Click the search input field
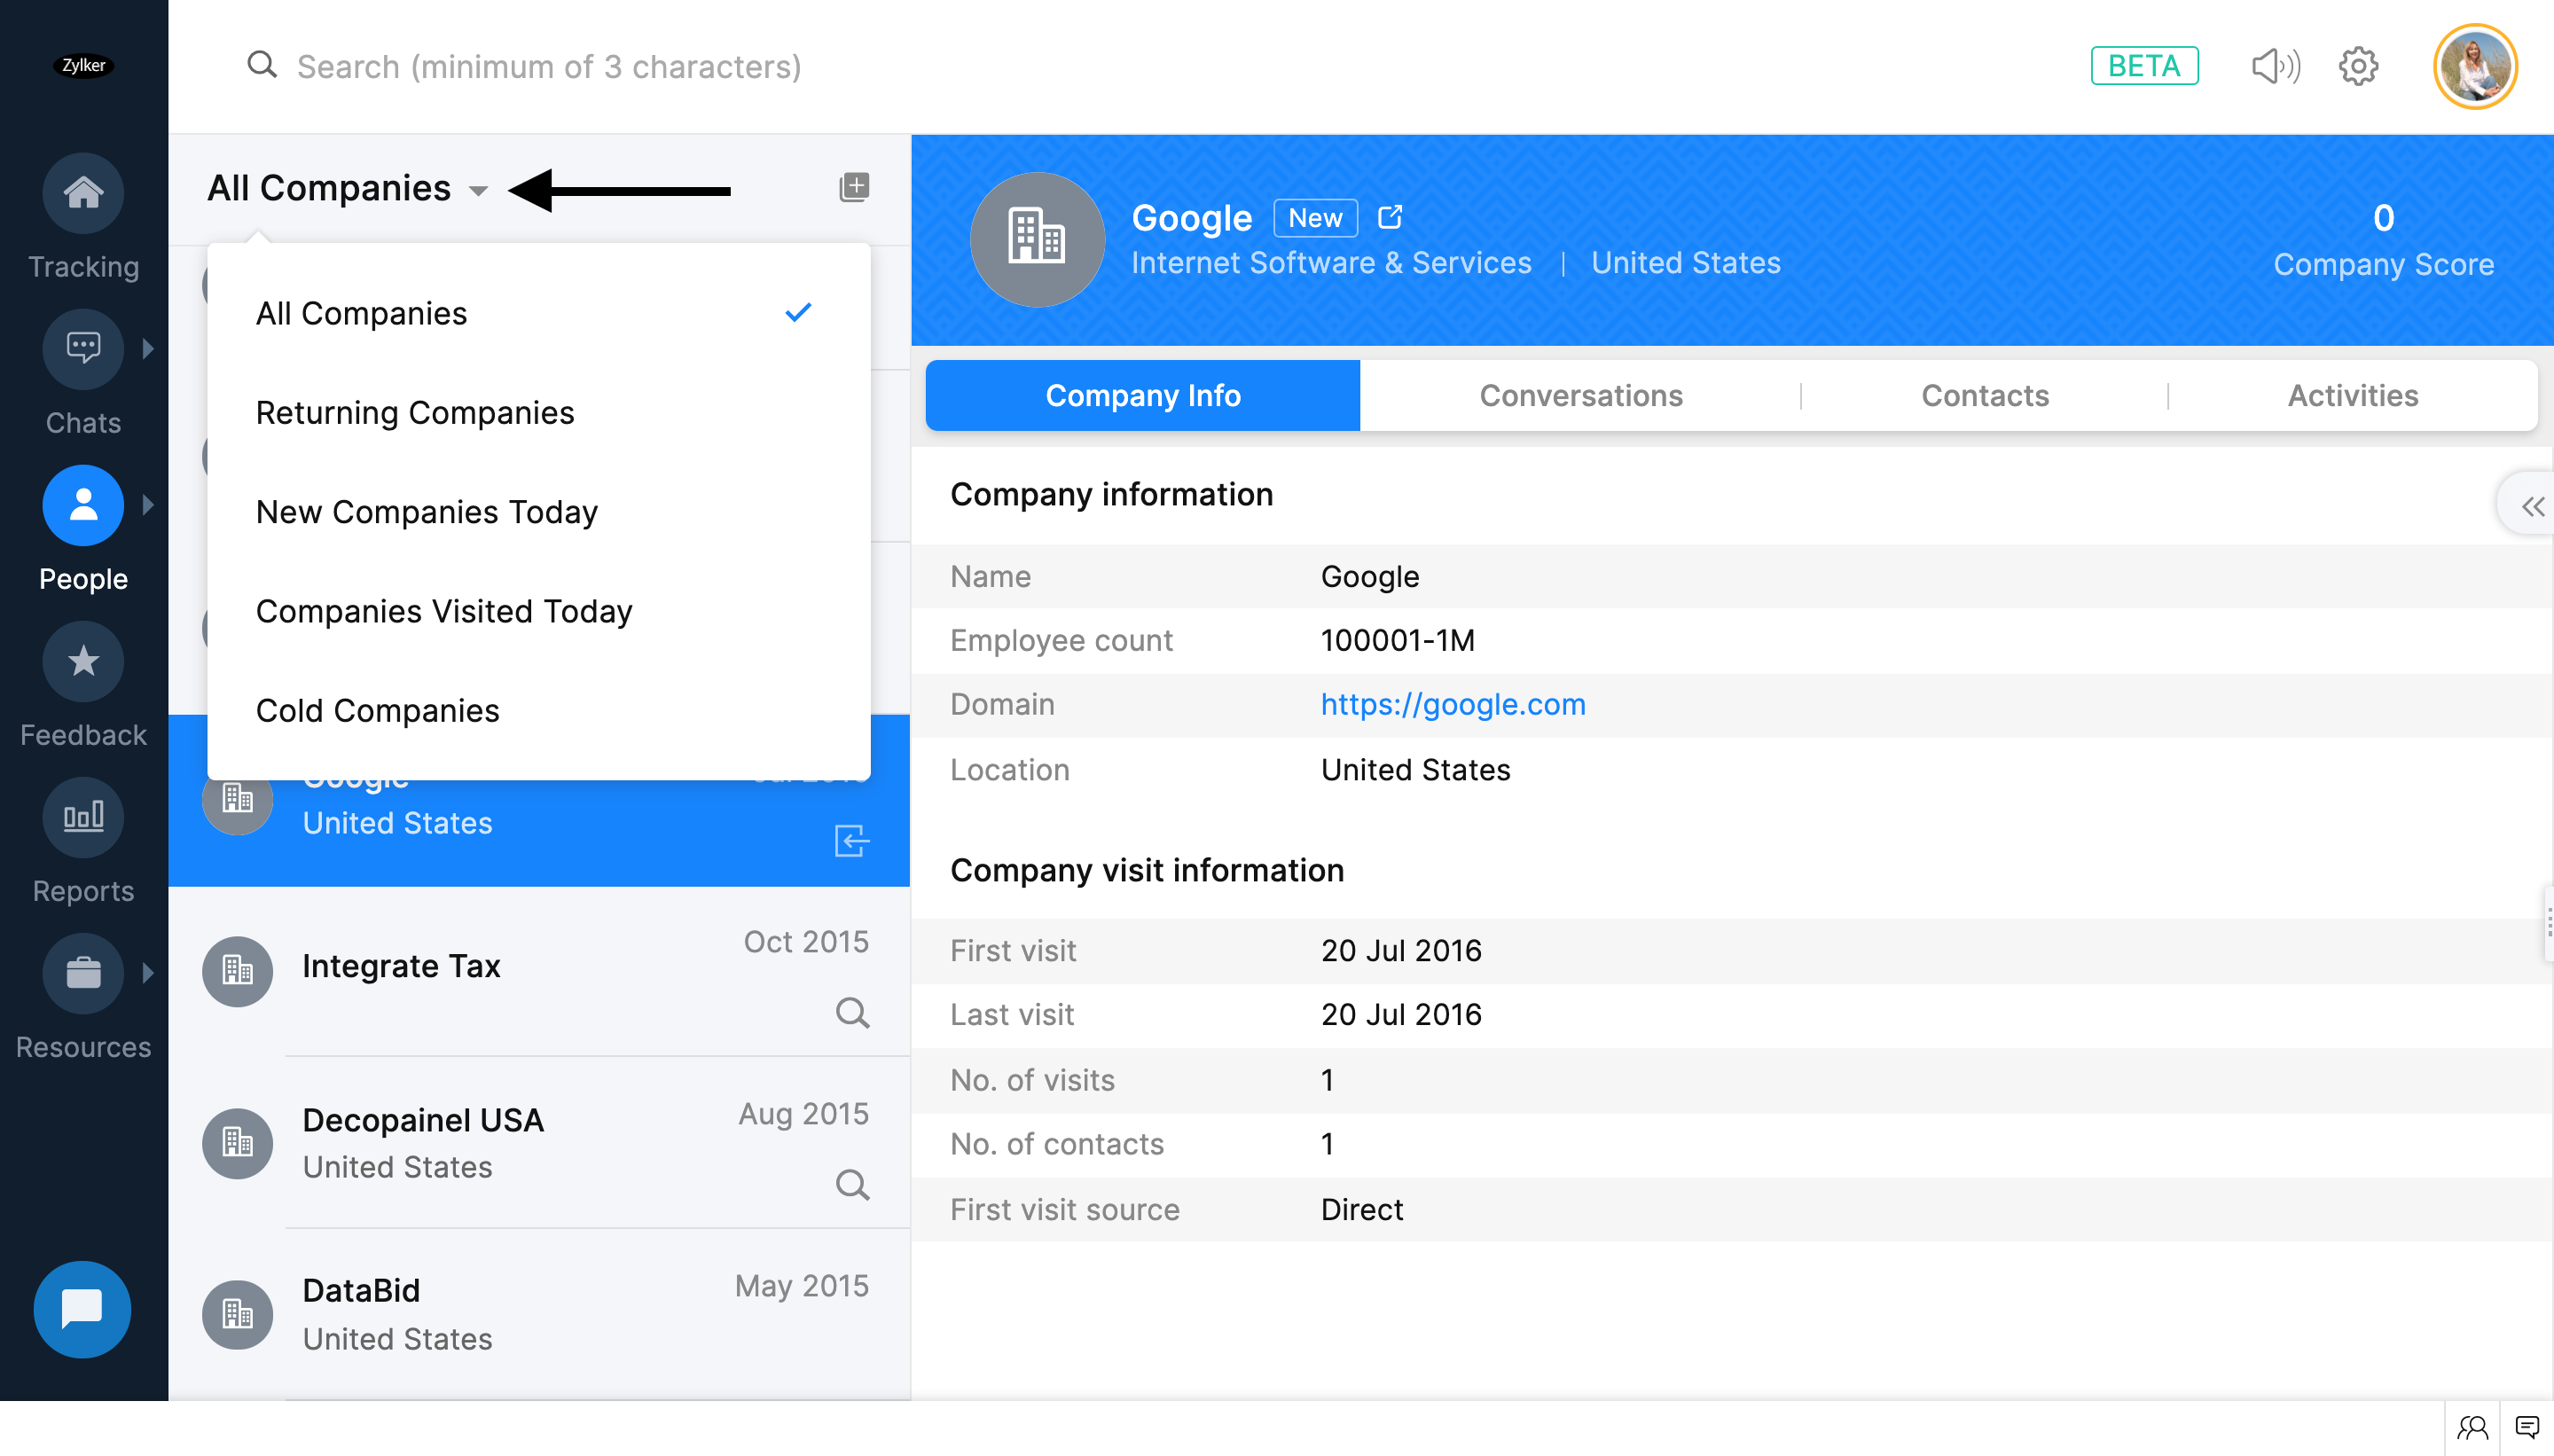Image resolution: width=2554 pixels, height=1456 pixels. 548,66
